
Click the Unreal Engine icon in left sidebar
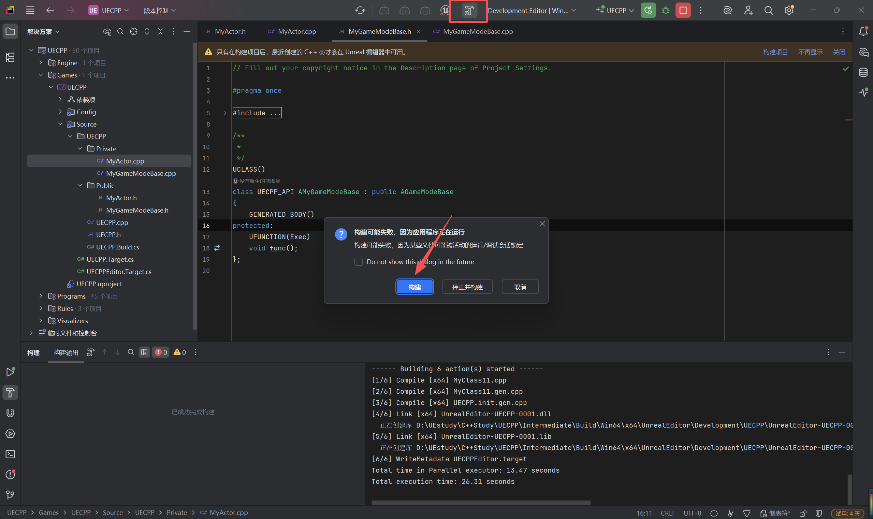10,413
